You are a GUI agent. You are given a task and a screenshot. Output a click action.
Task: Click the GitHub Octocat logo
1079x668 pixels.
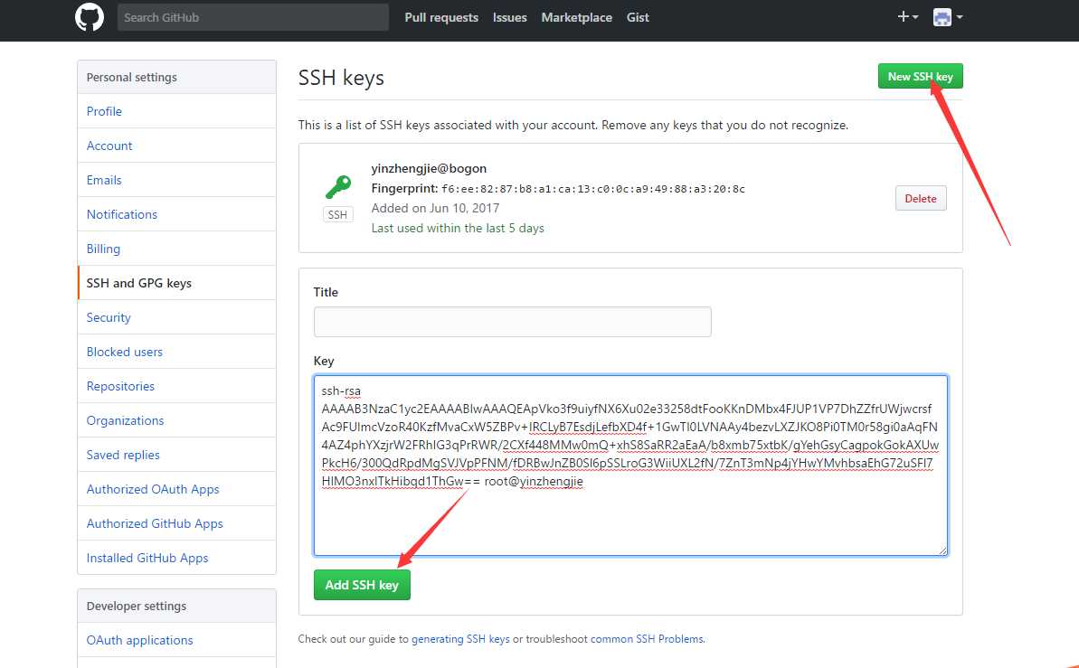tap(90, 17)
